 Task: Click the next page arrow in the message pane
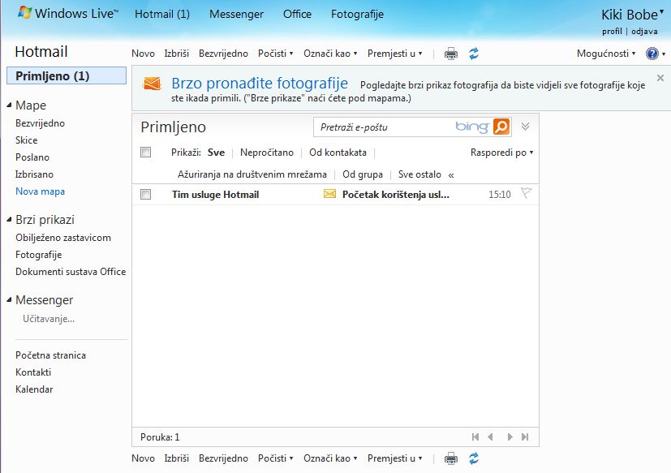click(509, 436)
